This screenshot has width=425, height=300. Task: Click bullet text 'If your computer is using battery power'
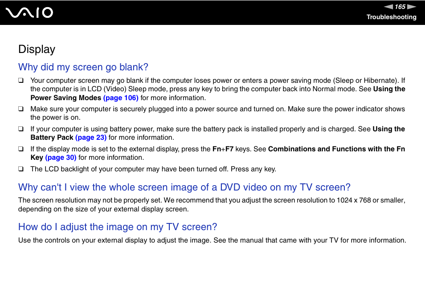point(218,133)
